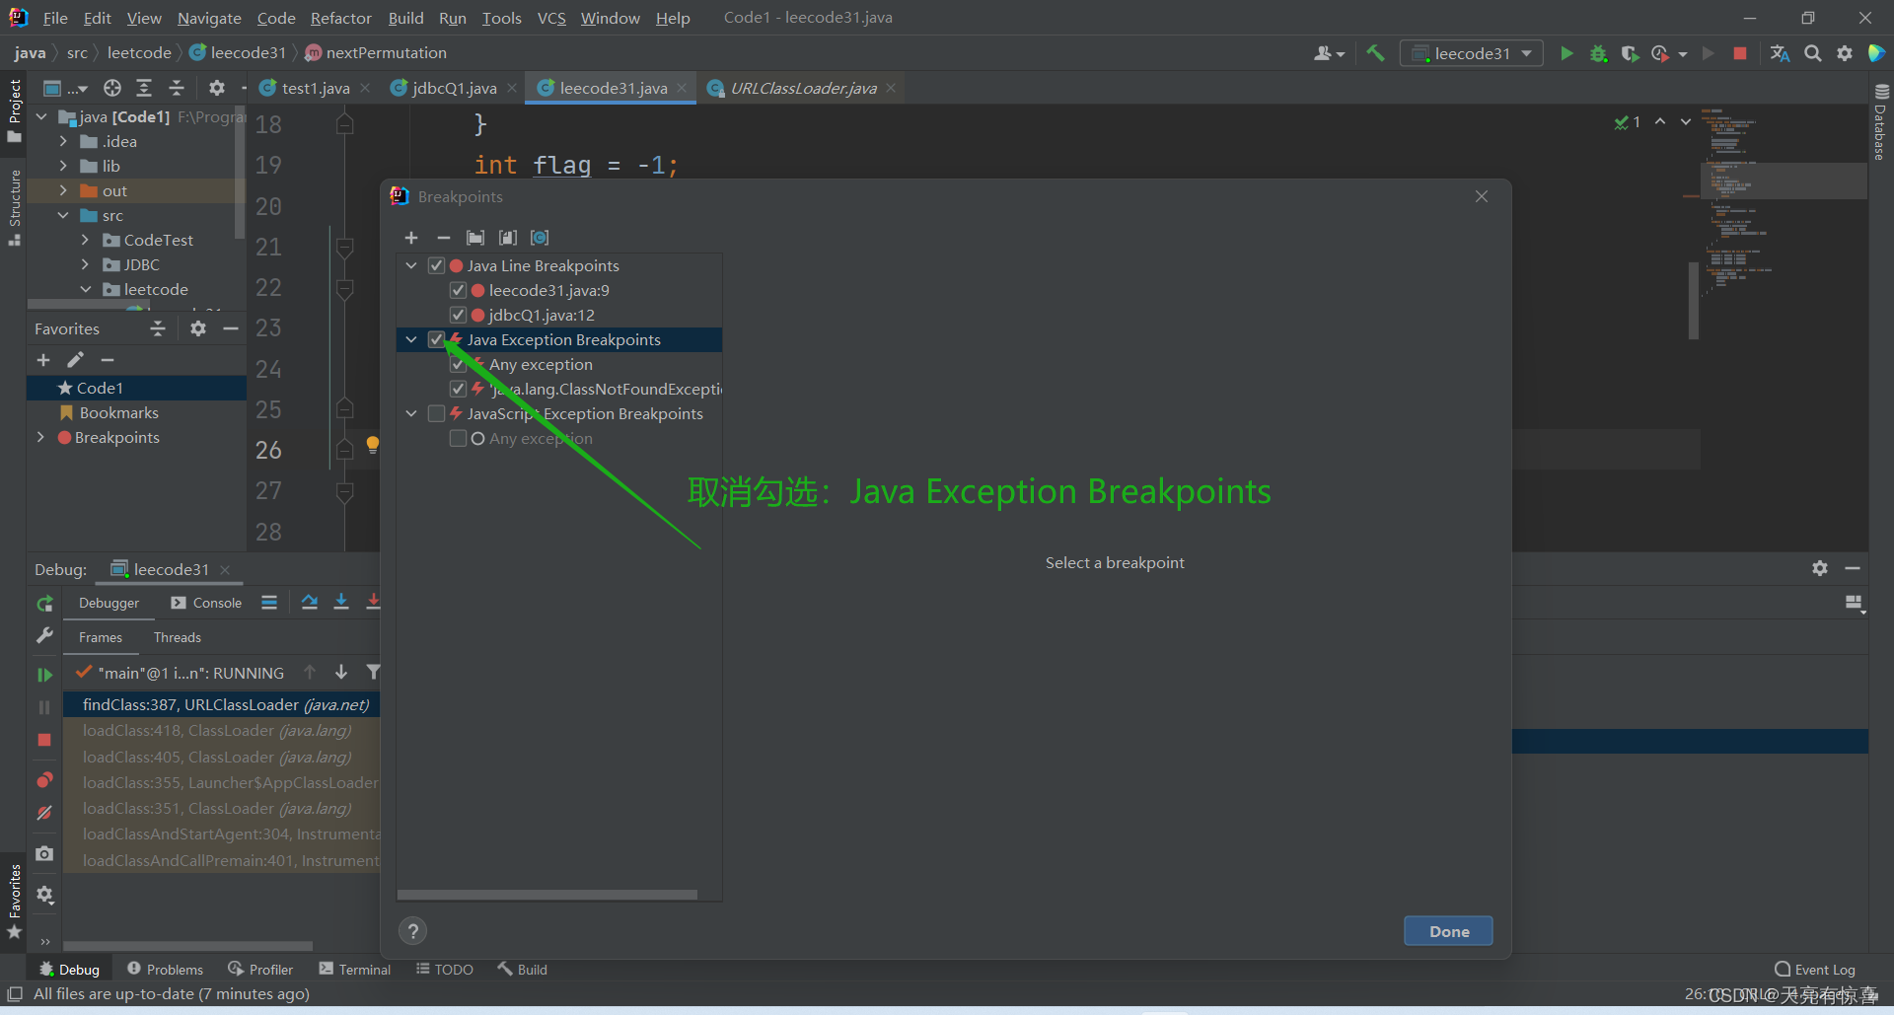Collapse Java Line Breakpoints group

[x=411, y=265]
